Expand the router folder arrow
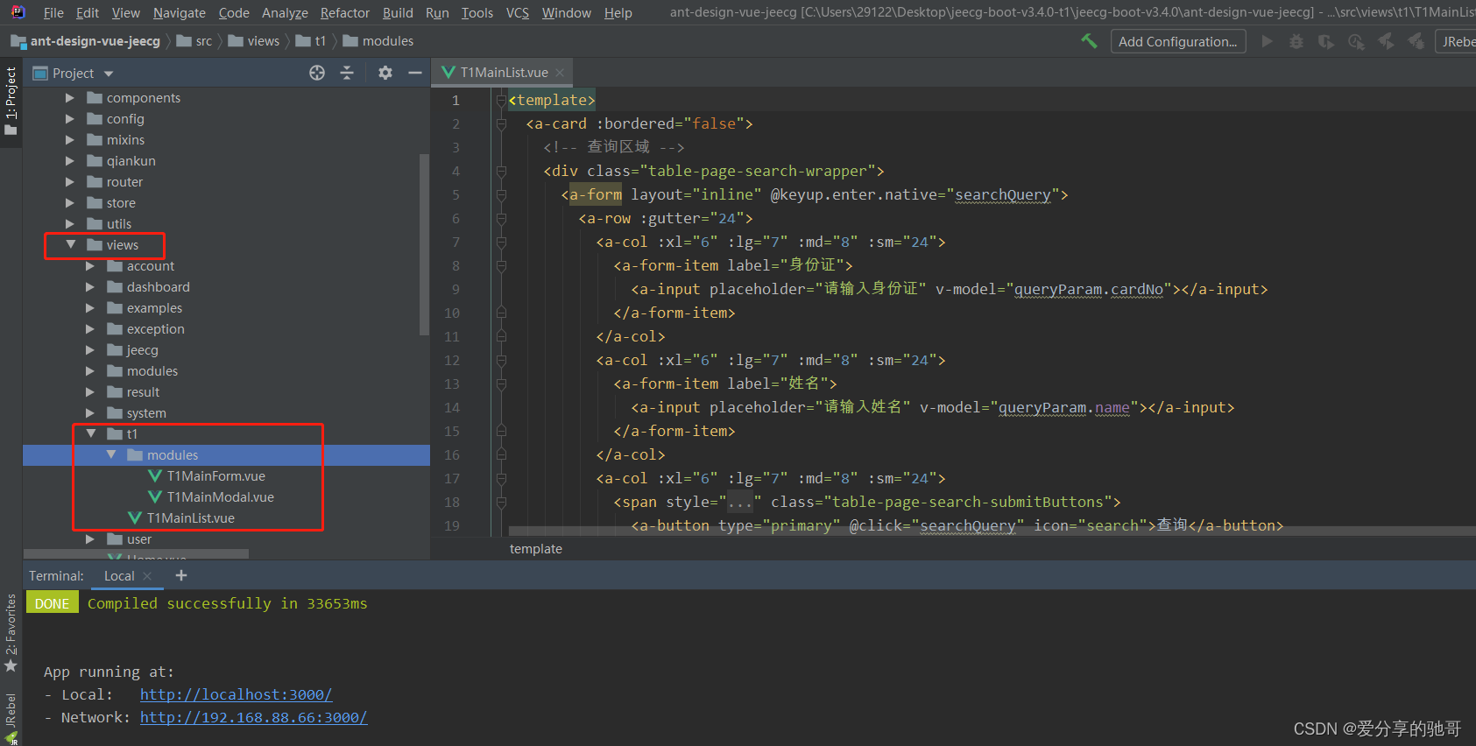1476x746 pixels. pyautogui.click(x=70, y=182)
